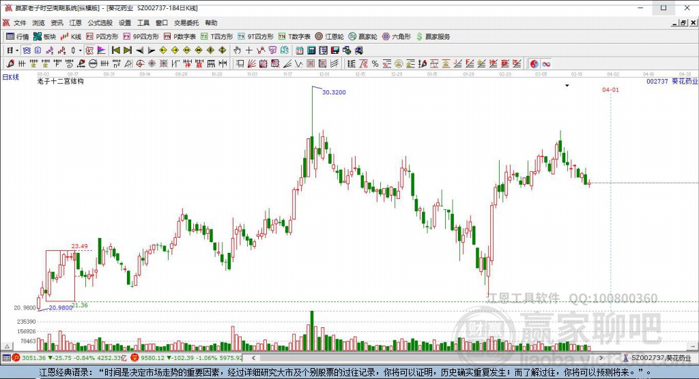This screenshot has height=379, width=699.
Task: Click the yellow diamond right-arrow icon
Action: [x=175, y=50]
